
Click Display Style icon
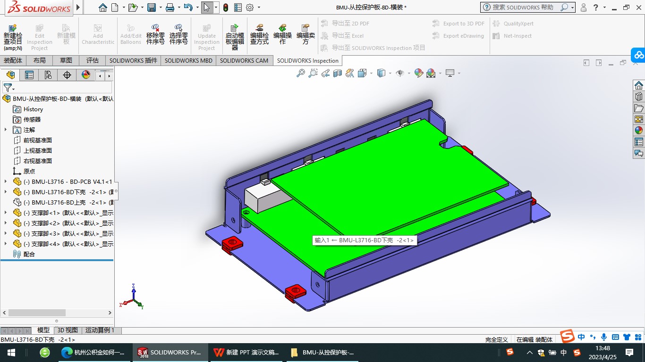coord(381,73)
